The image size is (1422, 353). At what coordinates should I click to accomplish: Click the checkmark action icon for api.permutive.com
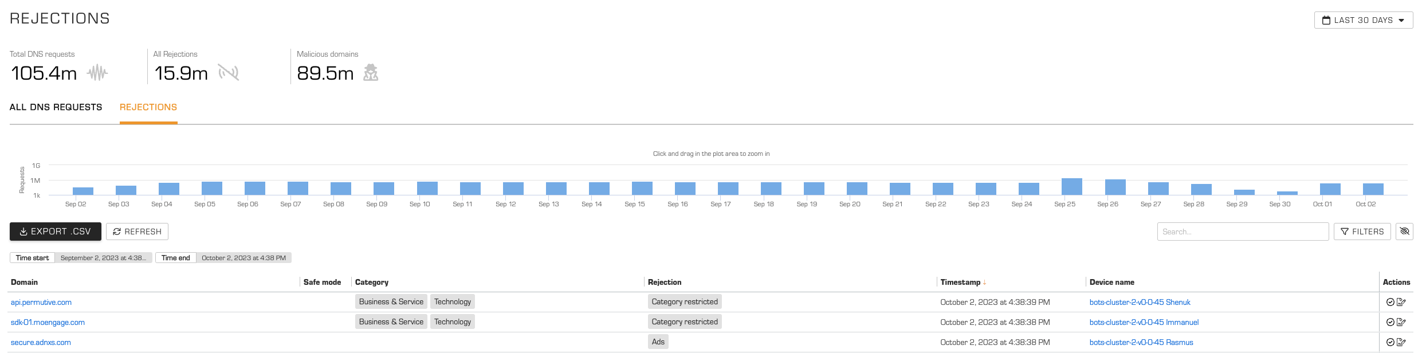(1390, 302)
